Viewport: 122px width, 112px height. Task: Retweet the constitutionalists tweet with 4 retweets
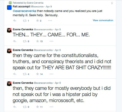[x=25, y=74]
